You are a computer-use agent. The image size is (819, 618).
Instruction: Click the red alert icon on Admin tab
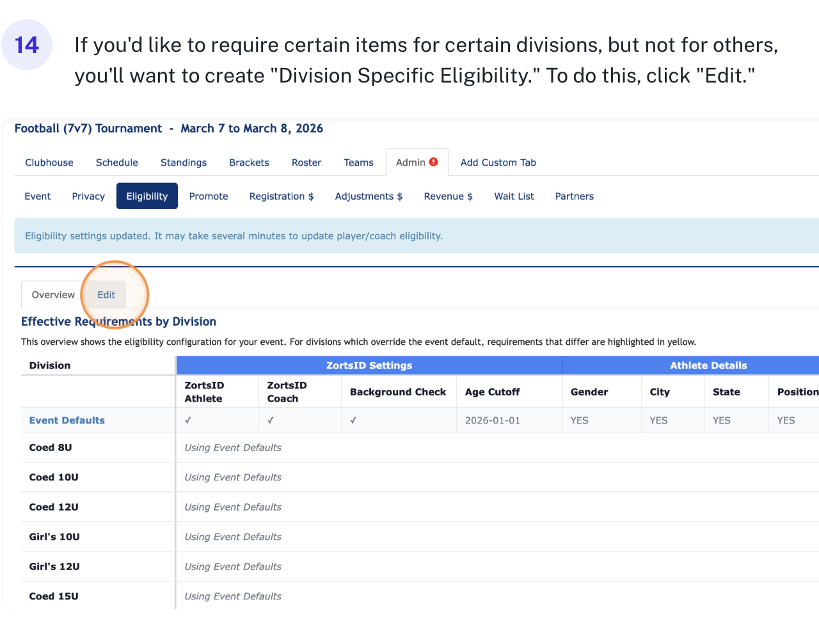click(434, 162)
